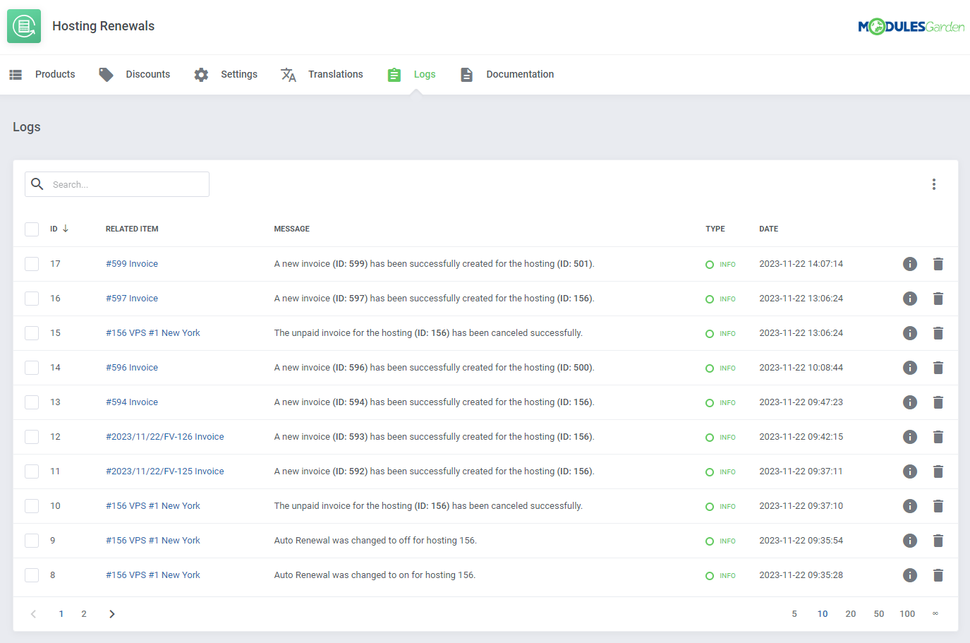
Task: Delete log entry 14
Action: 938,368
